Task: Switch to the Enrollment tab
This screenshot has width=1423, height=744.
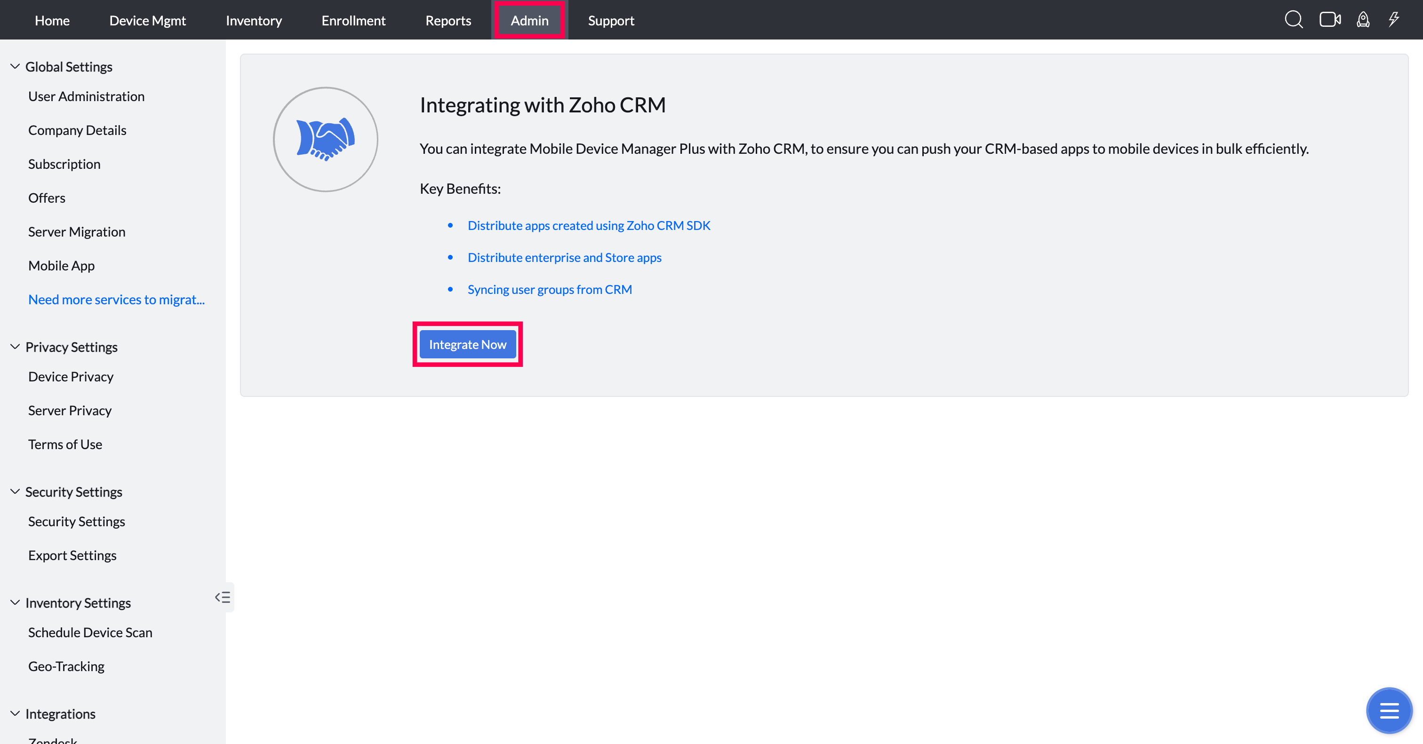Action: tap(353, 20)
